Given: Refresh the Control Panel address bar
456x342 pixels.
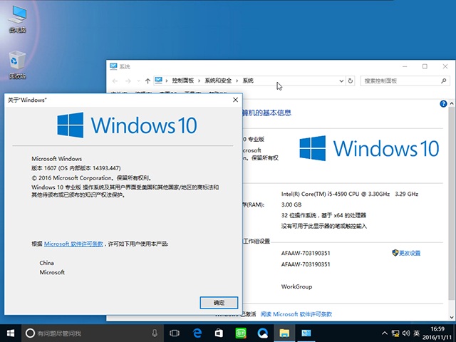Looking at the screenshot, I should (350, 81).
